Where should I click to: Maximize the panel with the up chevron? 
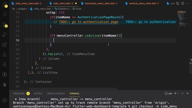tap(183, 93)
